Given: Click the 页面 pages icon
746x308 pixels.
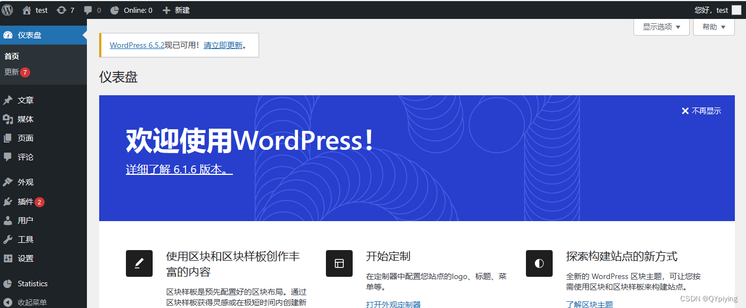Looking at the screenshot, I should coord(8,138).
